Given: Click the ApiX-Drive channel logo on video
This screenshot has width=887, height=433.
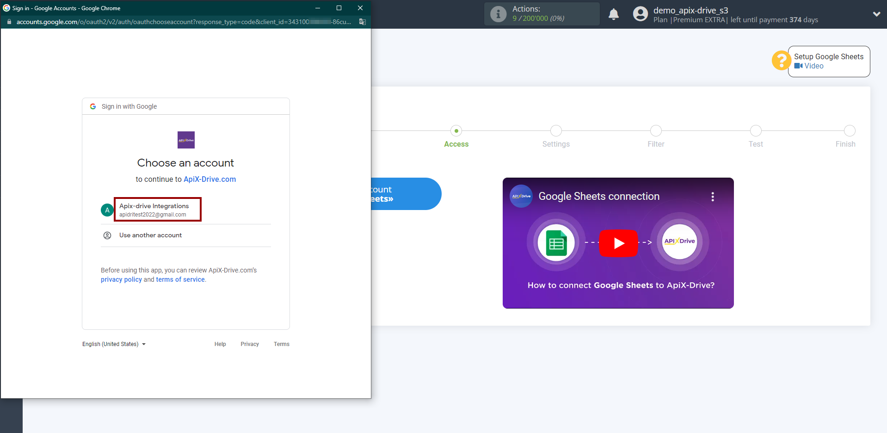Looking at the screenshot, I should [521, 196].
